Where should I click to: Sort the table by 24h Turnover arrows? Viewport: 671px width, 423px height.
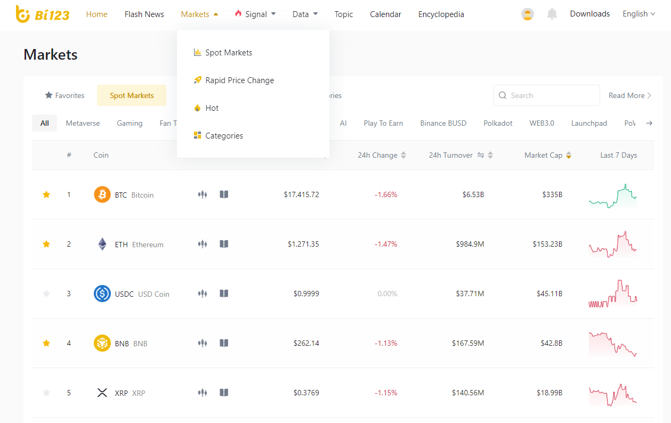point(490,155)
